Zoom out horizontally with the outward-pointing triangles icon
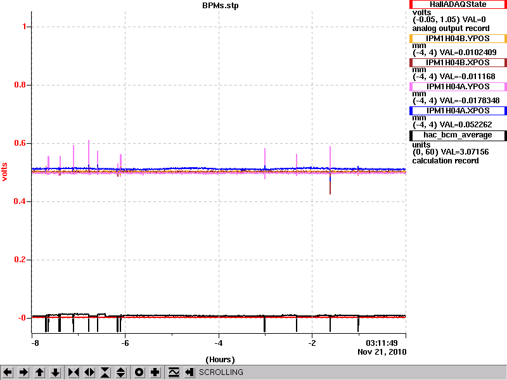 (x=89, y=372)
